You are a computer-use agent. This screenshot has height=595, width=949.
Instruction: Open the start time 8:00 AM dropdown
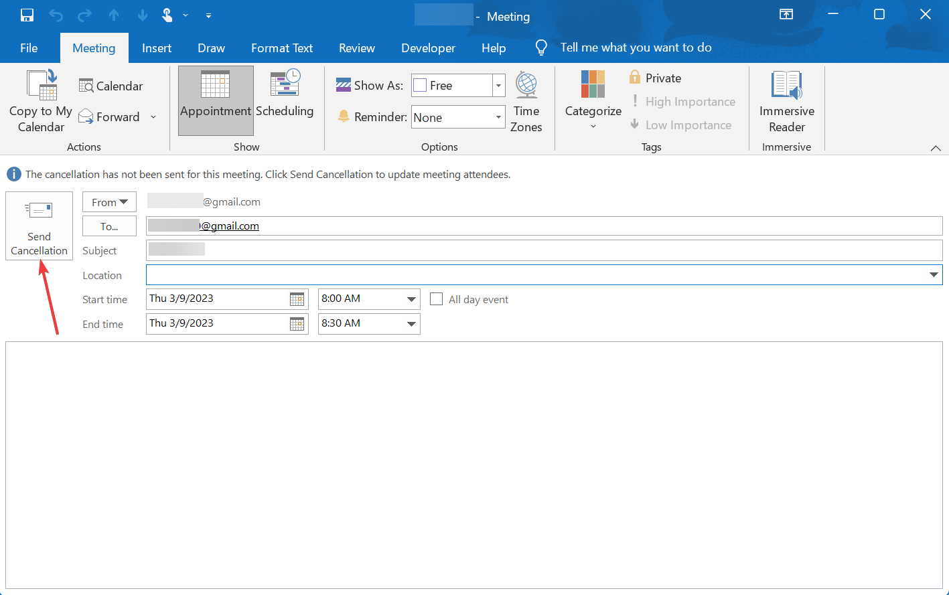coord(411,299)
